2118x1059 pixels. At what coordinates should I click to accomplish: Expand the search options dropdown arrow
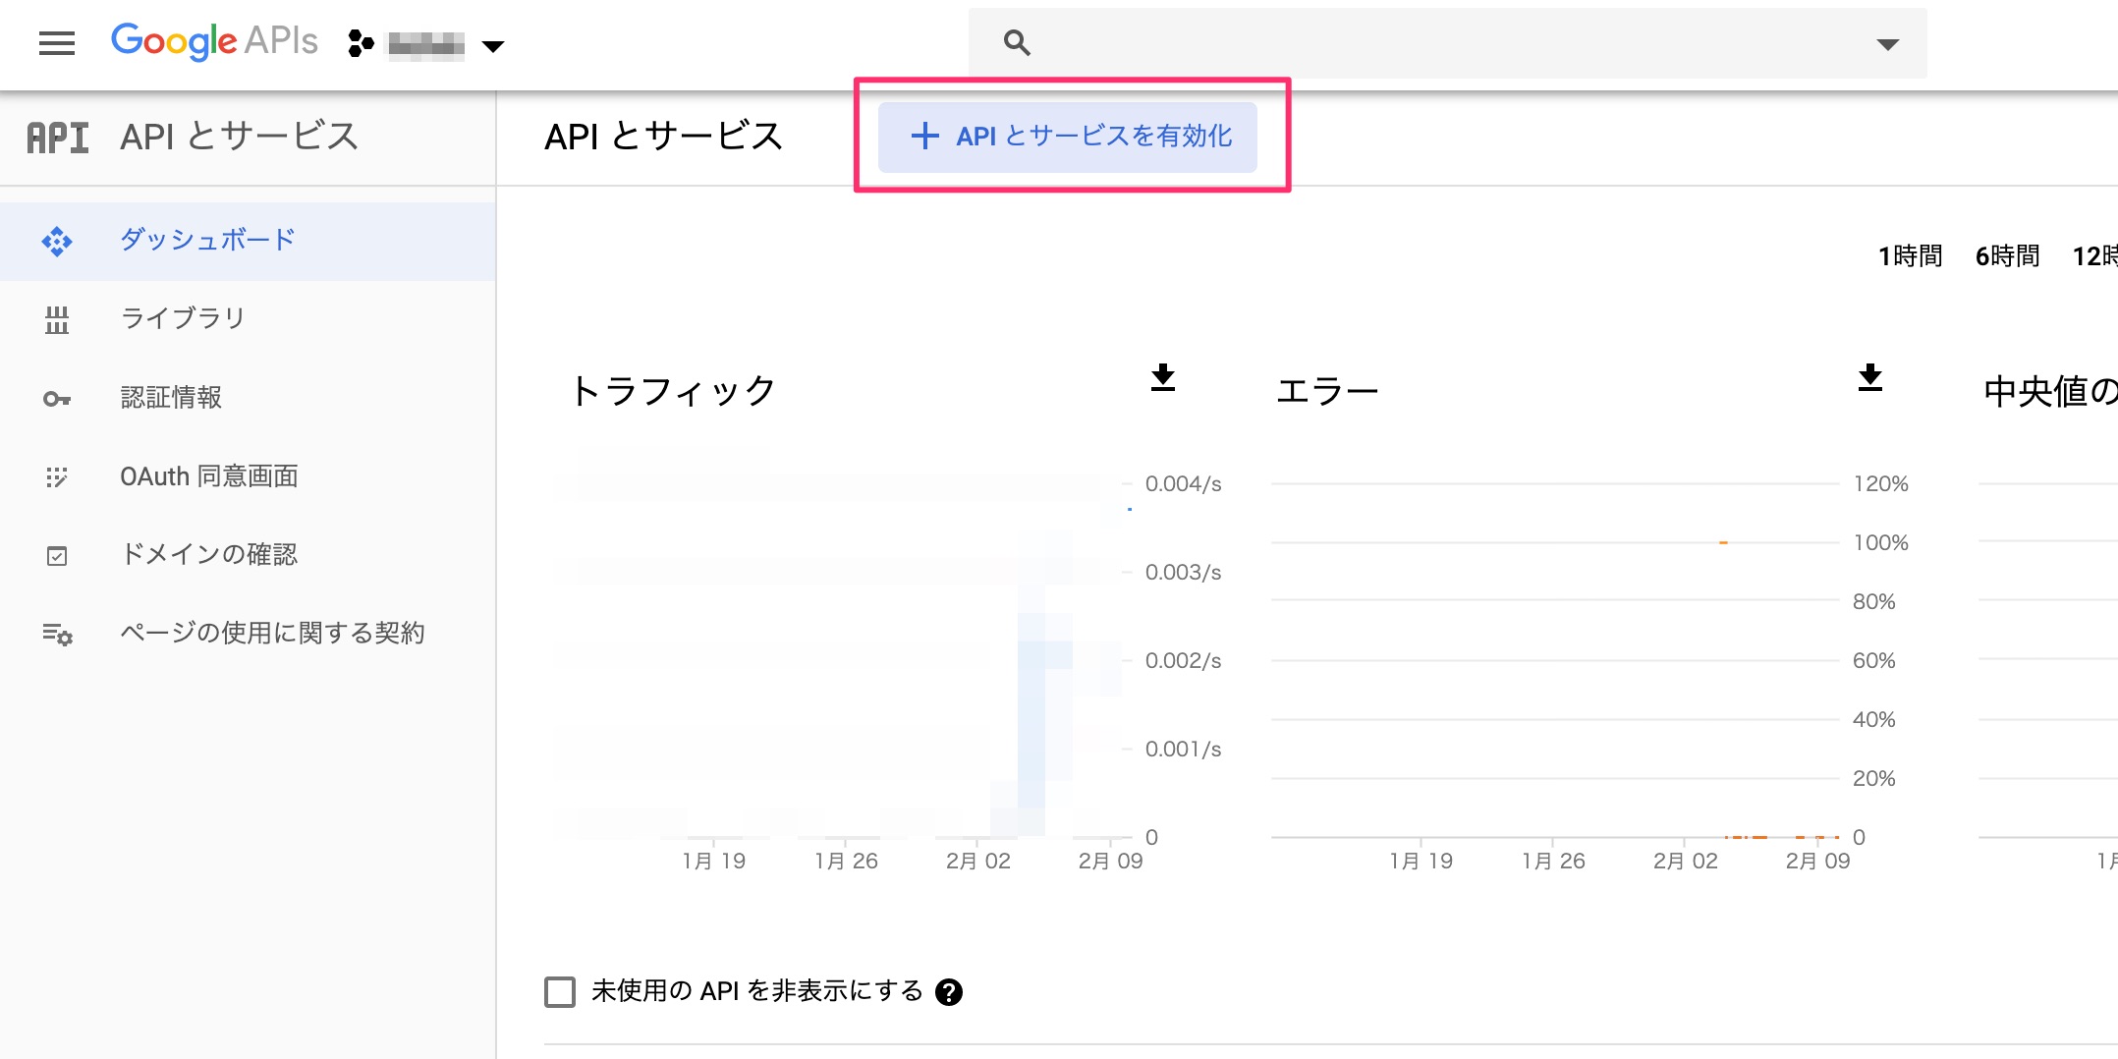tap(1886, 45)
